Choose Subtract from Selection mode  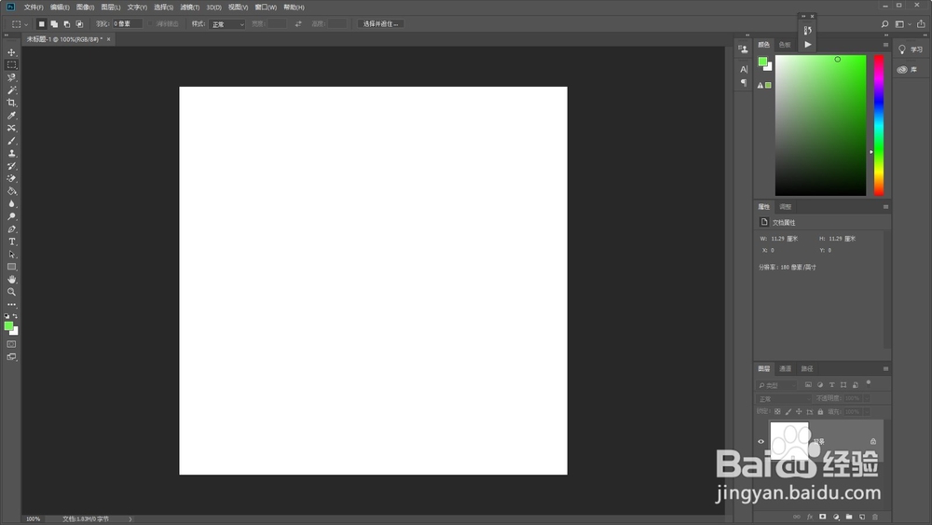pyautogui.click(x=66, y=24)
